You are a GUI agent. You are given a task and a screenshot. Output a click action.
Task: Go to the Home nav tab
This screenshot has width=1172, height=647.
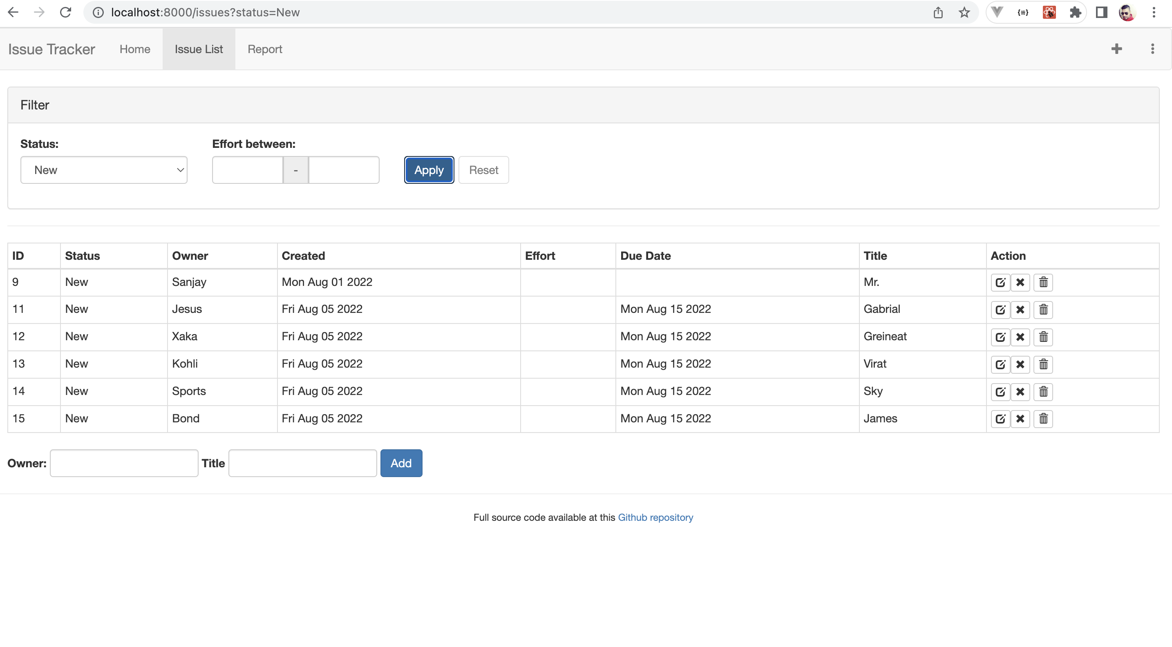pyautogui.click(x=135, y=49)
